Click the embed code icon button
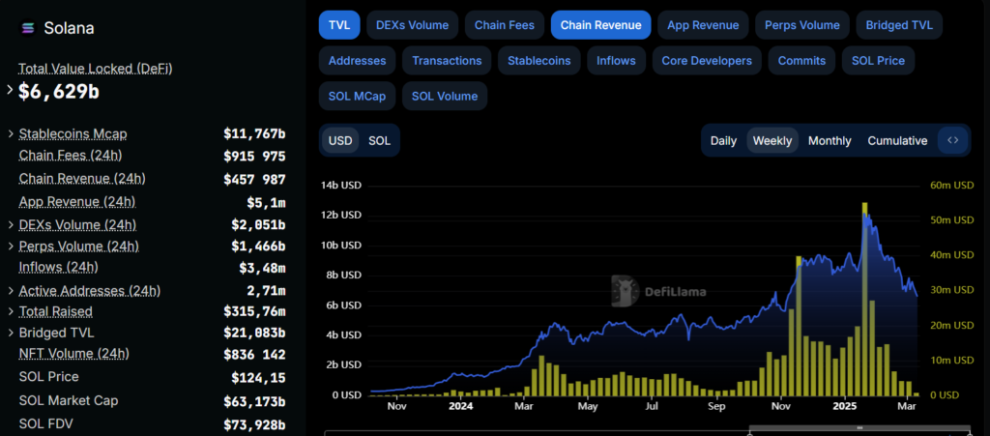The width and height of the screenshot is (990, 436). (x=952, y=140)
